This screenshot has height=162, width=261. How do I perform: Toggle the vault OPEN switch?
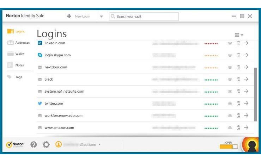229,147
